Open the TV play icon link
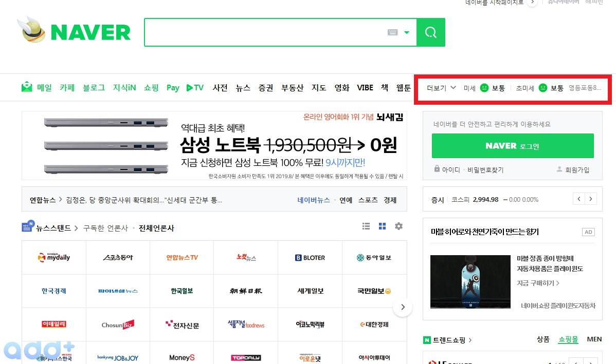The width and height of the screenshot is (616, 364). 195,87
